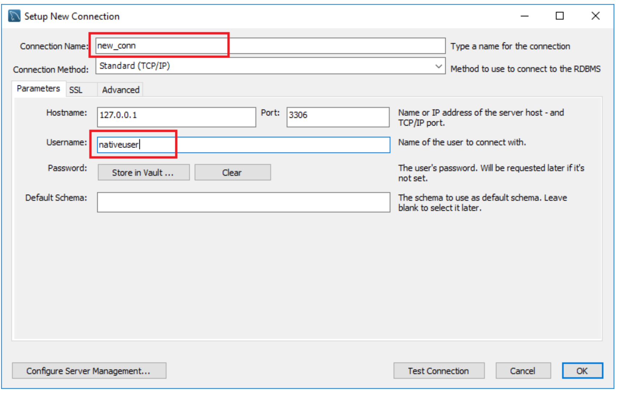Click the Clear password button
This screenshot has width=618, height=394.
pos(232,172)
